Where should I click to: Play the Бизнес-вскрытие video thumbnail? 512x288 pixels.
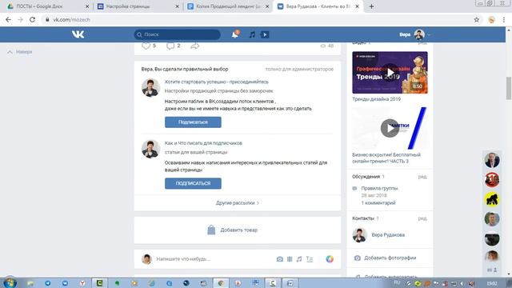(390, 128)
